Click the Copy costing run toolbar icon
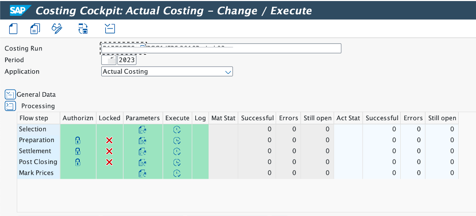Image resolution: width=476 pixels, height=216 pixels. point(35,29)
